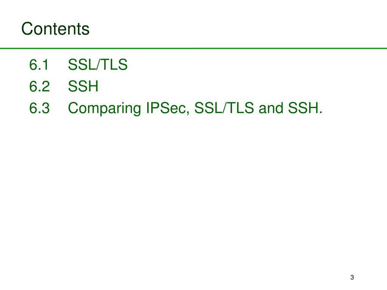The image size is (387, 290).
Task: Select the 6.3 section number
Action: click(x=39, y=108)
